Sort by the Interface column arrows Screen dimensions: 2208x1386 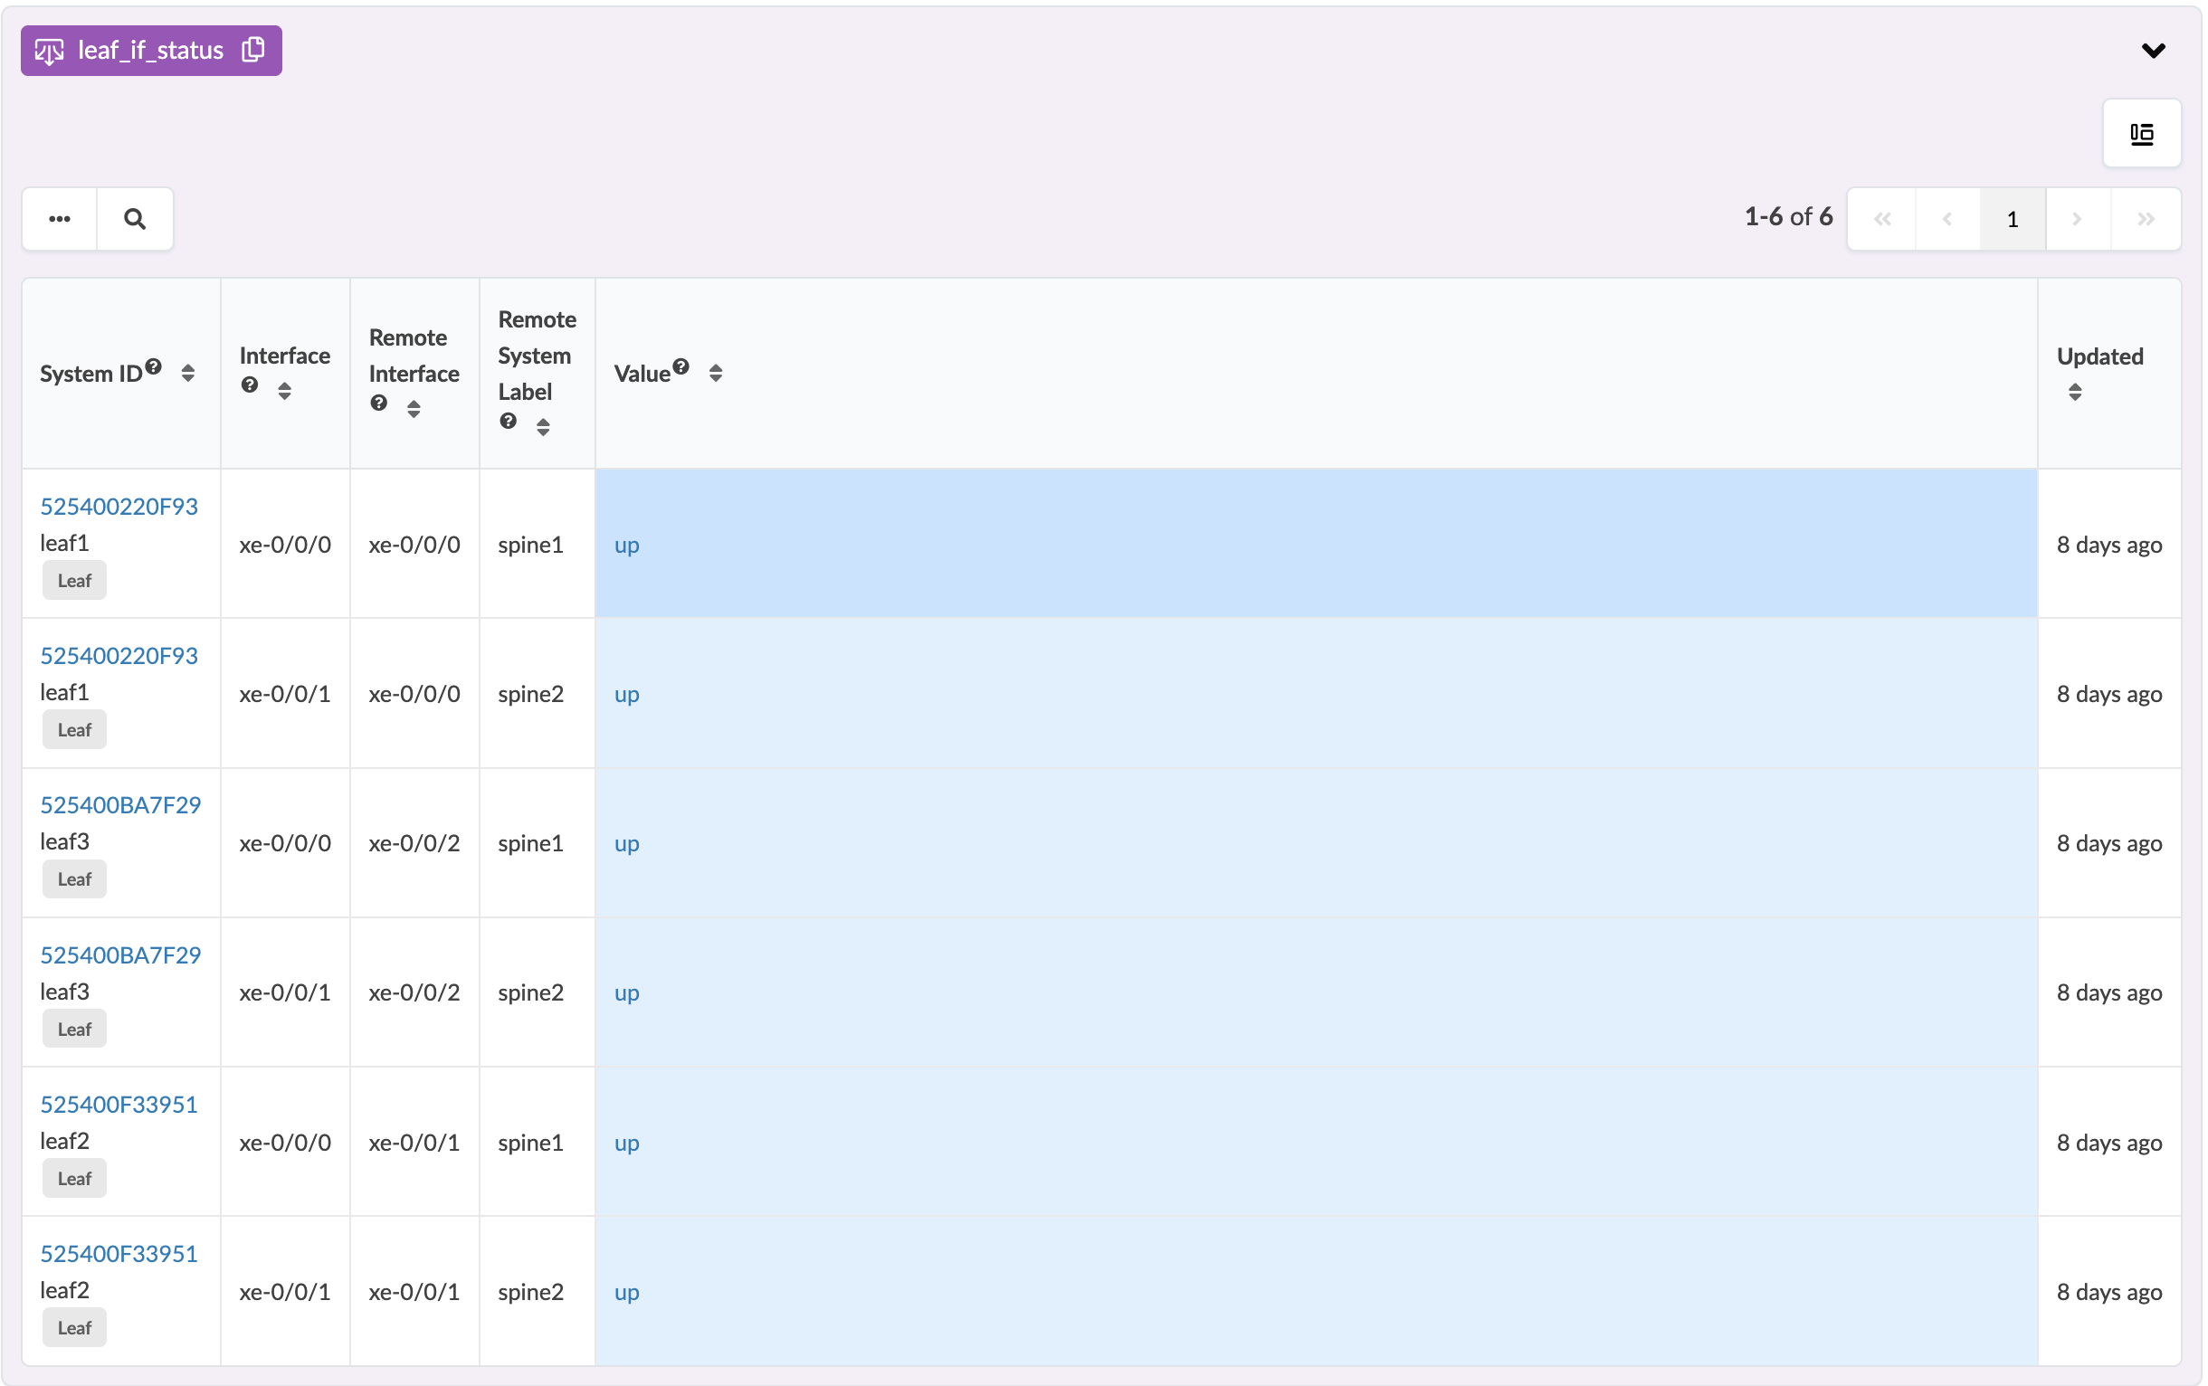click(x=284, y=392)
